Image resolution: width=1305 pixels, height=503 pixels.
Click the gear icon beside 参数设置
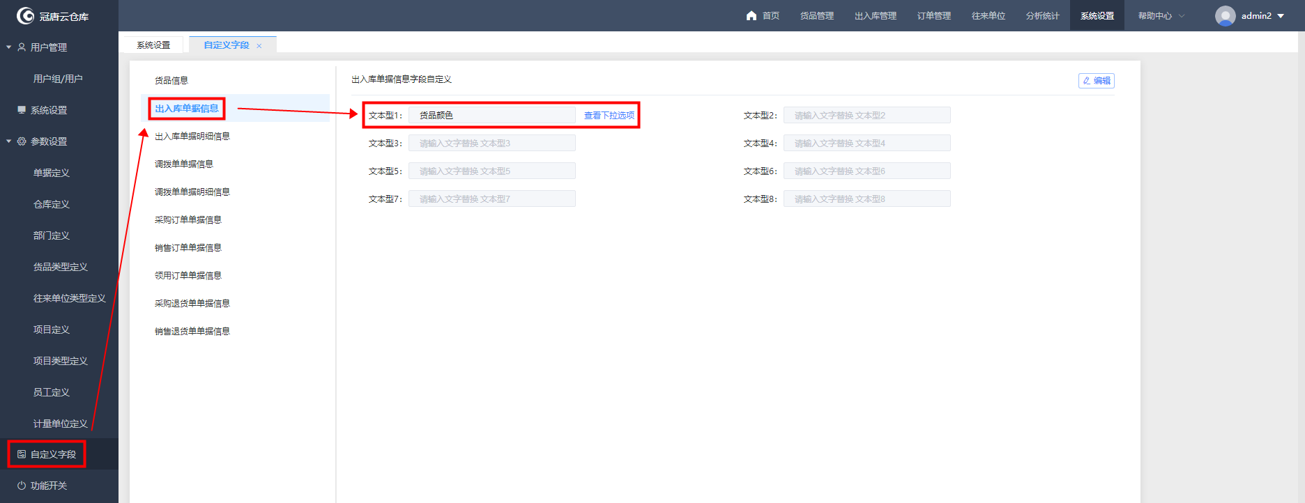tap(22, 141)
